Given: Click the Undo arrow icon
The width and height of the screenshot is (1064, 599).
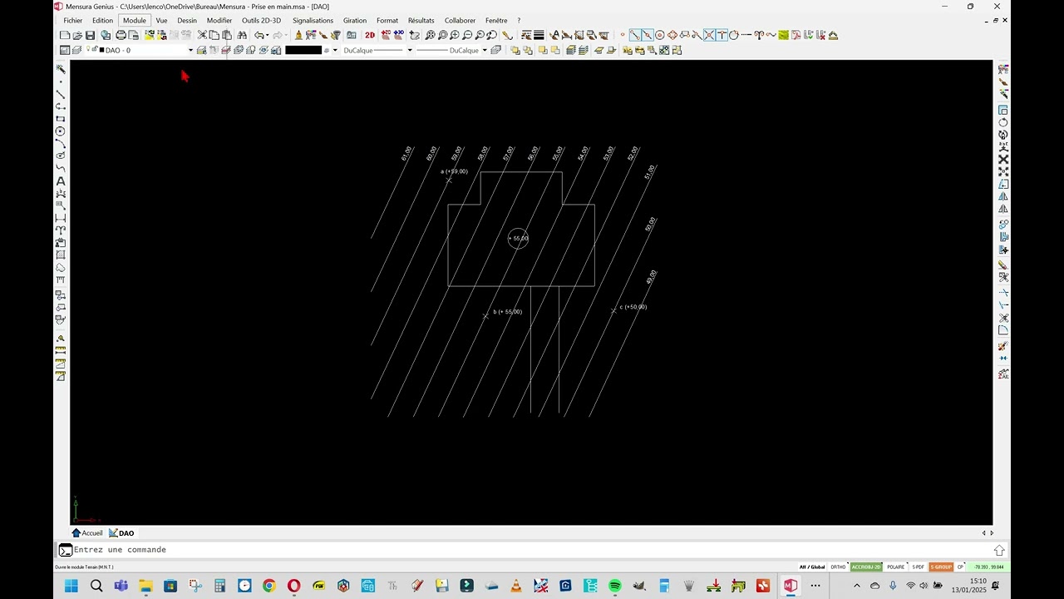Looking at the screenshot, I should coord(259,35).
